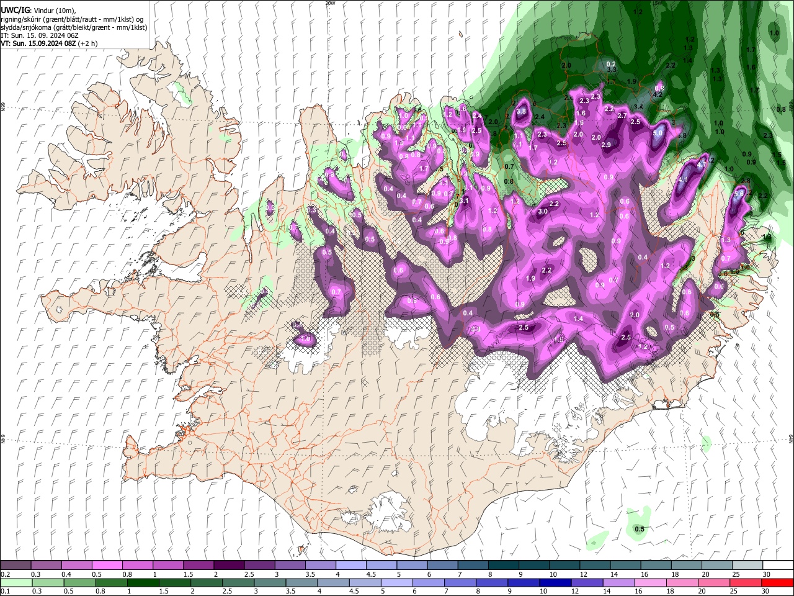Click the small purple snow patch labeled 1.0 in west Iceland
Image resolution: width=794 pixels, height=596 pixels.
[305, 339]
